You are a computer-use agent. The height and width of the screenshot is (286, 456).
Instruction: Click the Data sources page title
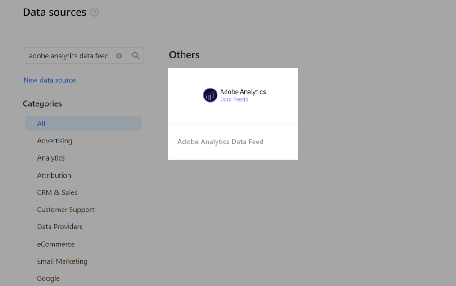(x=54, y=12)
